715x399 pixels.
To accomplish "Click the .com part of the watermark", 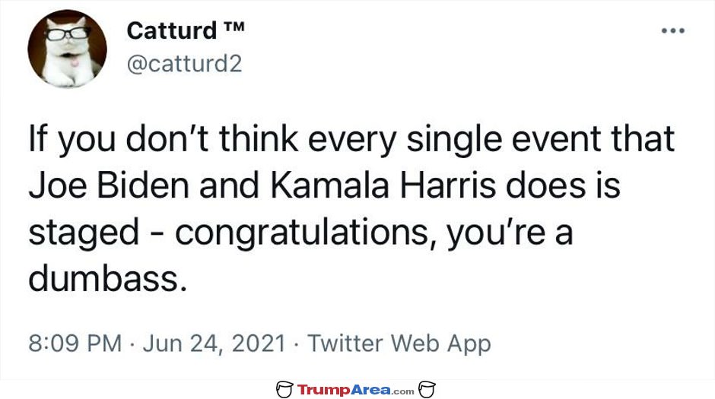I will [404, 391].
